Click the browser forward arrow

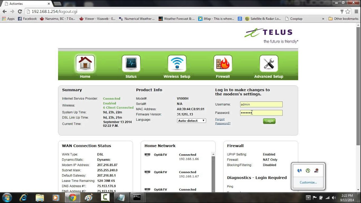[x=12, y=12]
